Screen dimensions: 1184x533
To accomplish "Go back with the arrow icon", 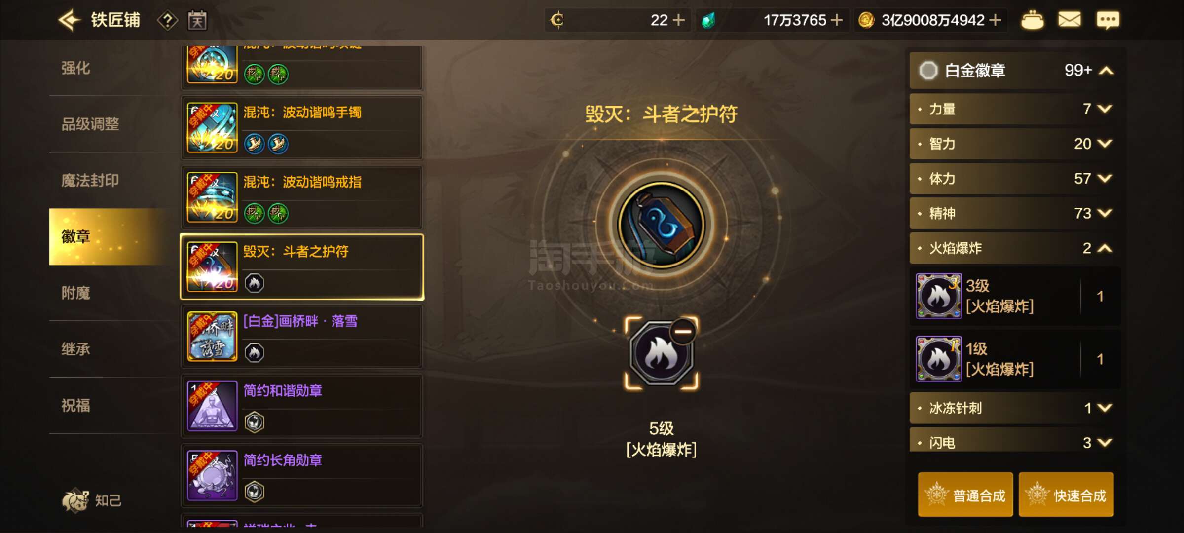I will click(69, 20).
